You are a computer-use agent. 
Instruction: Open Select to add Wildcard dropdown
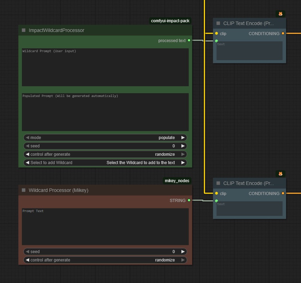(105, 163)
